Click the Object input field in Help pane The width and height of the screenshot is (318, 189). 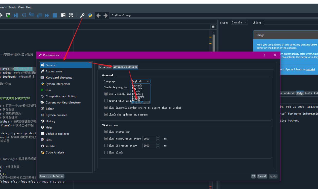[291, 22]
